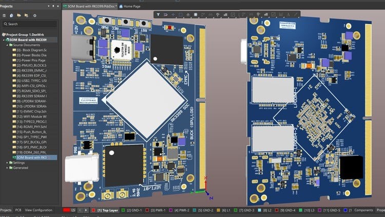The width and height of the screenshot is (385, 217).
Task: Expand the Generated folder in project tree
Action: pos(8,168)
